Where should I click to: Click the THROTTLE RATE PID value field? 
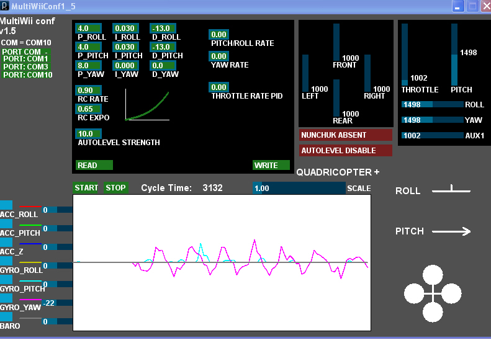click(218, 87)
